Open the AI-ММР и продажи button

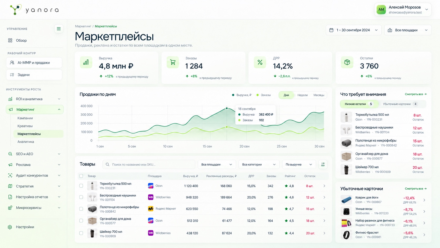coord(34,63)
